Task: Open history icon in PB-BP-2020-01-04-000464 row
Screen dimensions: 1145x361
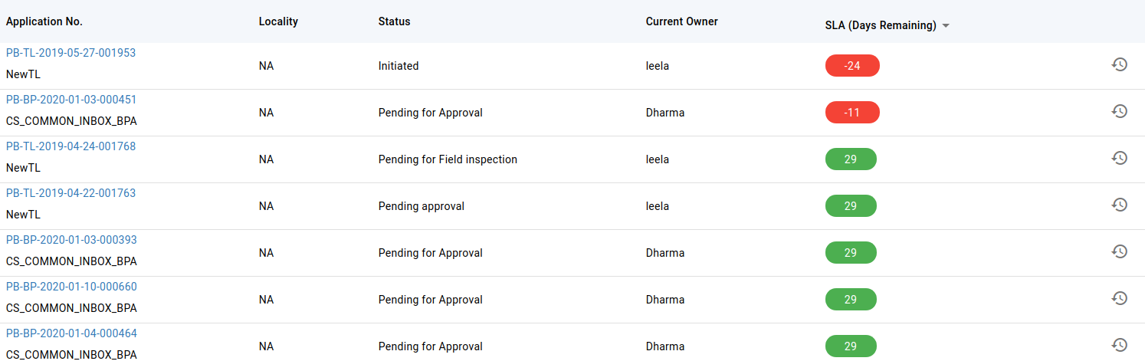Action: point(1120,345)
